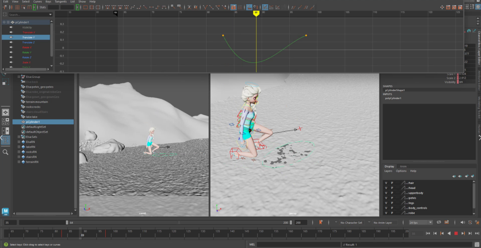Click the MEL command line input

(x=298, y=245)
